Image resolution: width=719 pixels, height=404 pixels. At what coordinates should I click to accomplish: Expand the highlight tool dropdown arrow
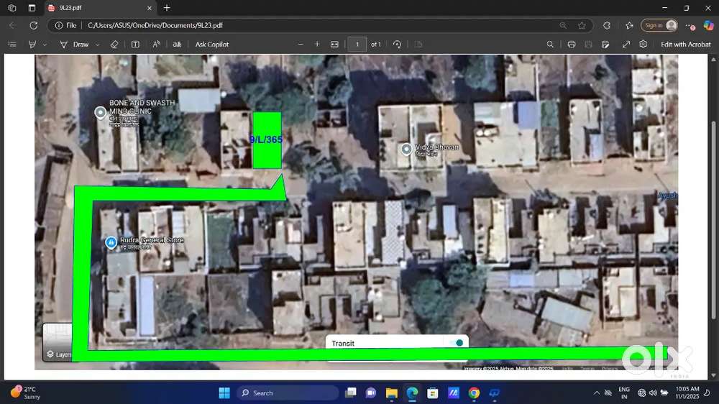(x=45, y=45)
